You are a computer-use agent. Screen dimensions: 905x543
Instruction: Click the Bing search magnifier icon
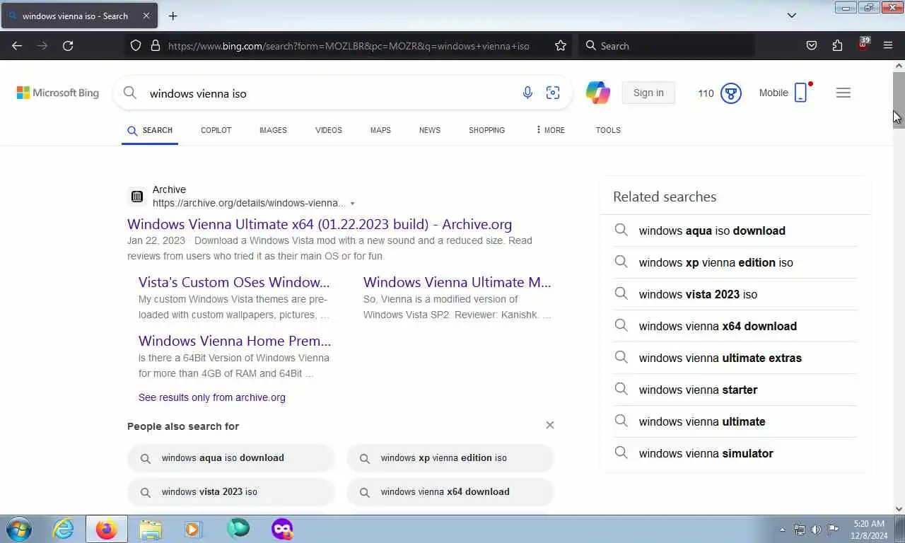tap(130, 93)
